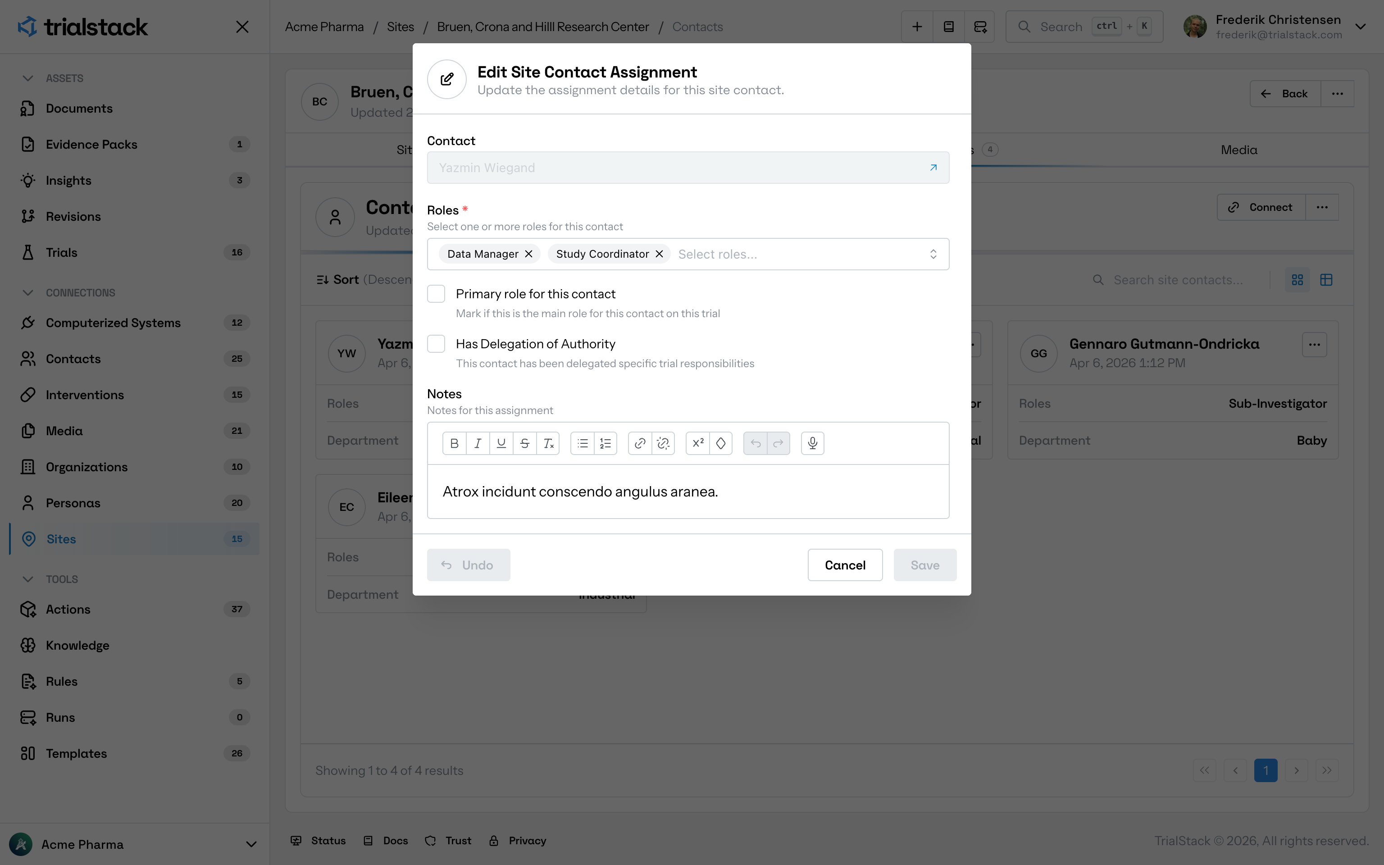Go to the next results page
Screen dimensions: 1384x865
(1297, 770)
